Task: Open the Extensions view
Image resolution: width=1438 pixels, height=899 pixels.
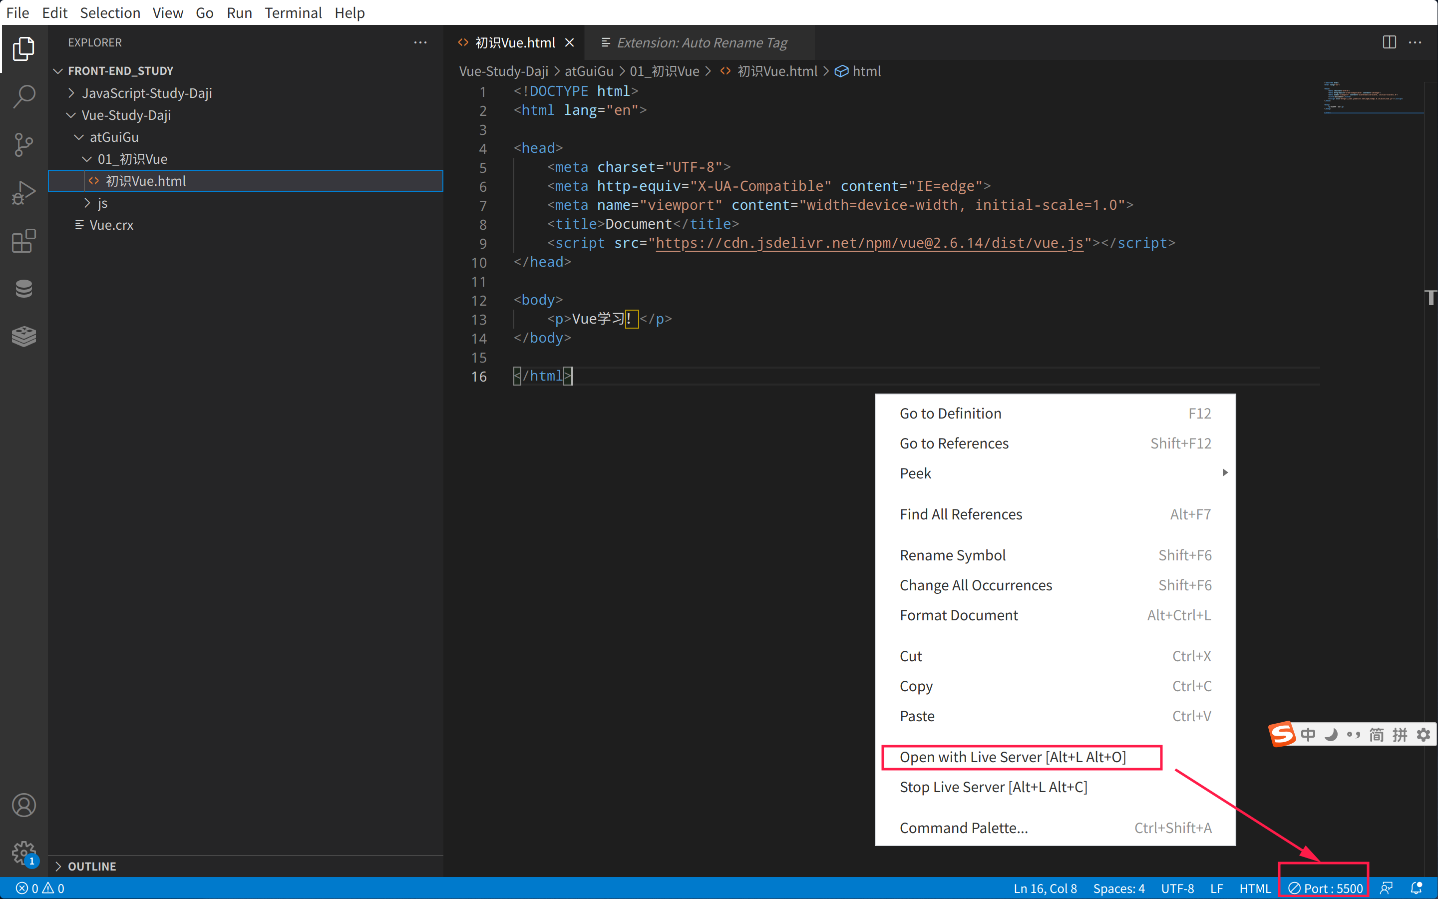Action: click(x=24, y=241)
